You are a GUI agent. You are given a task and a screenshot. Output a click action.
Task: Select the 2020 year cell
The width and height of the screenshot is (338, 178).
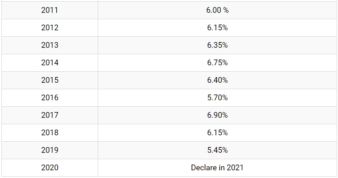click(x=50, y=168)
